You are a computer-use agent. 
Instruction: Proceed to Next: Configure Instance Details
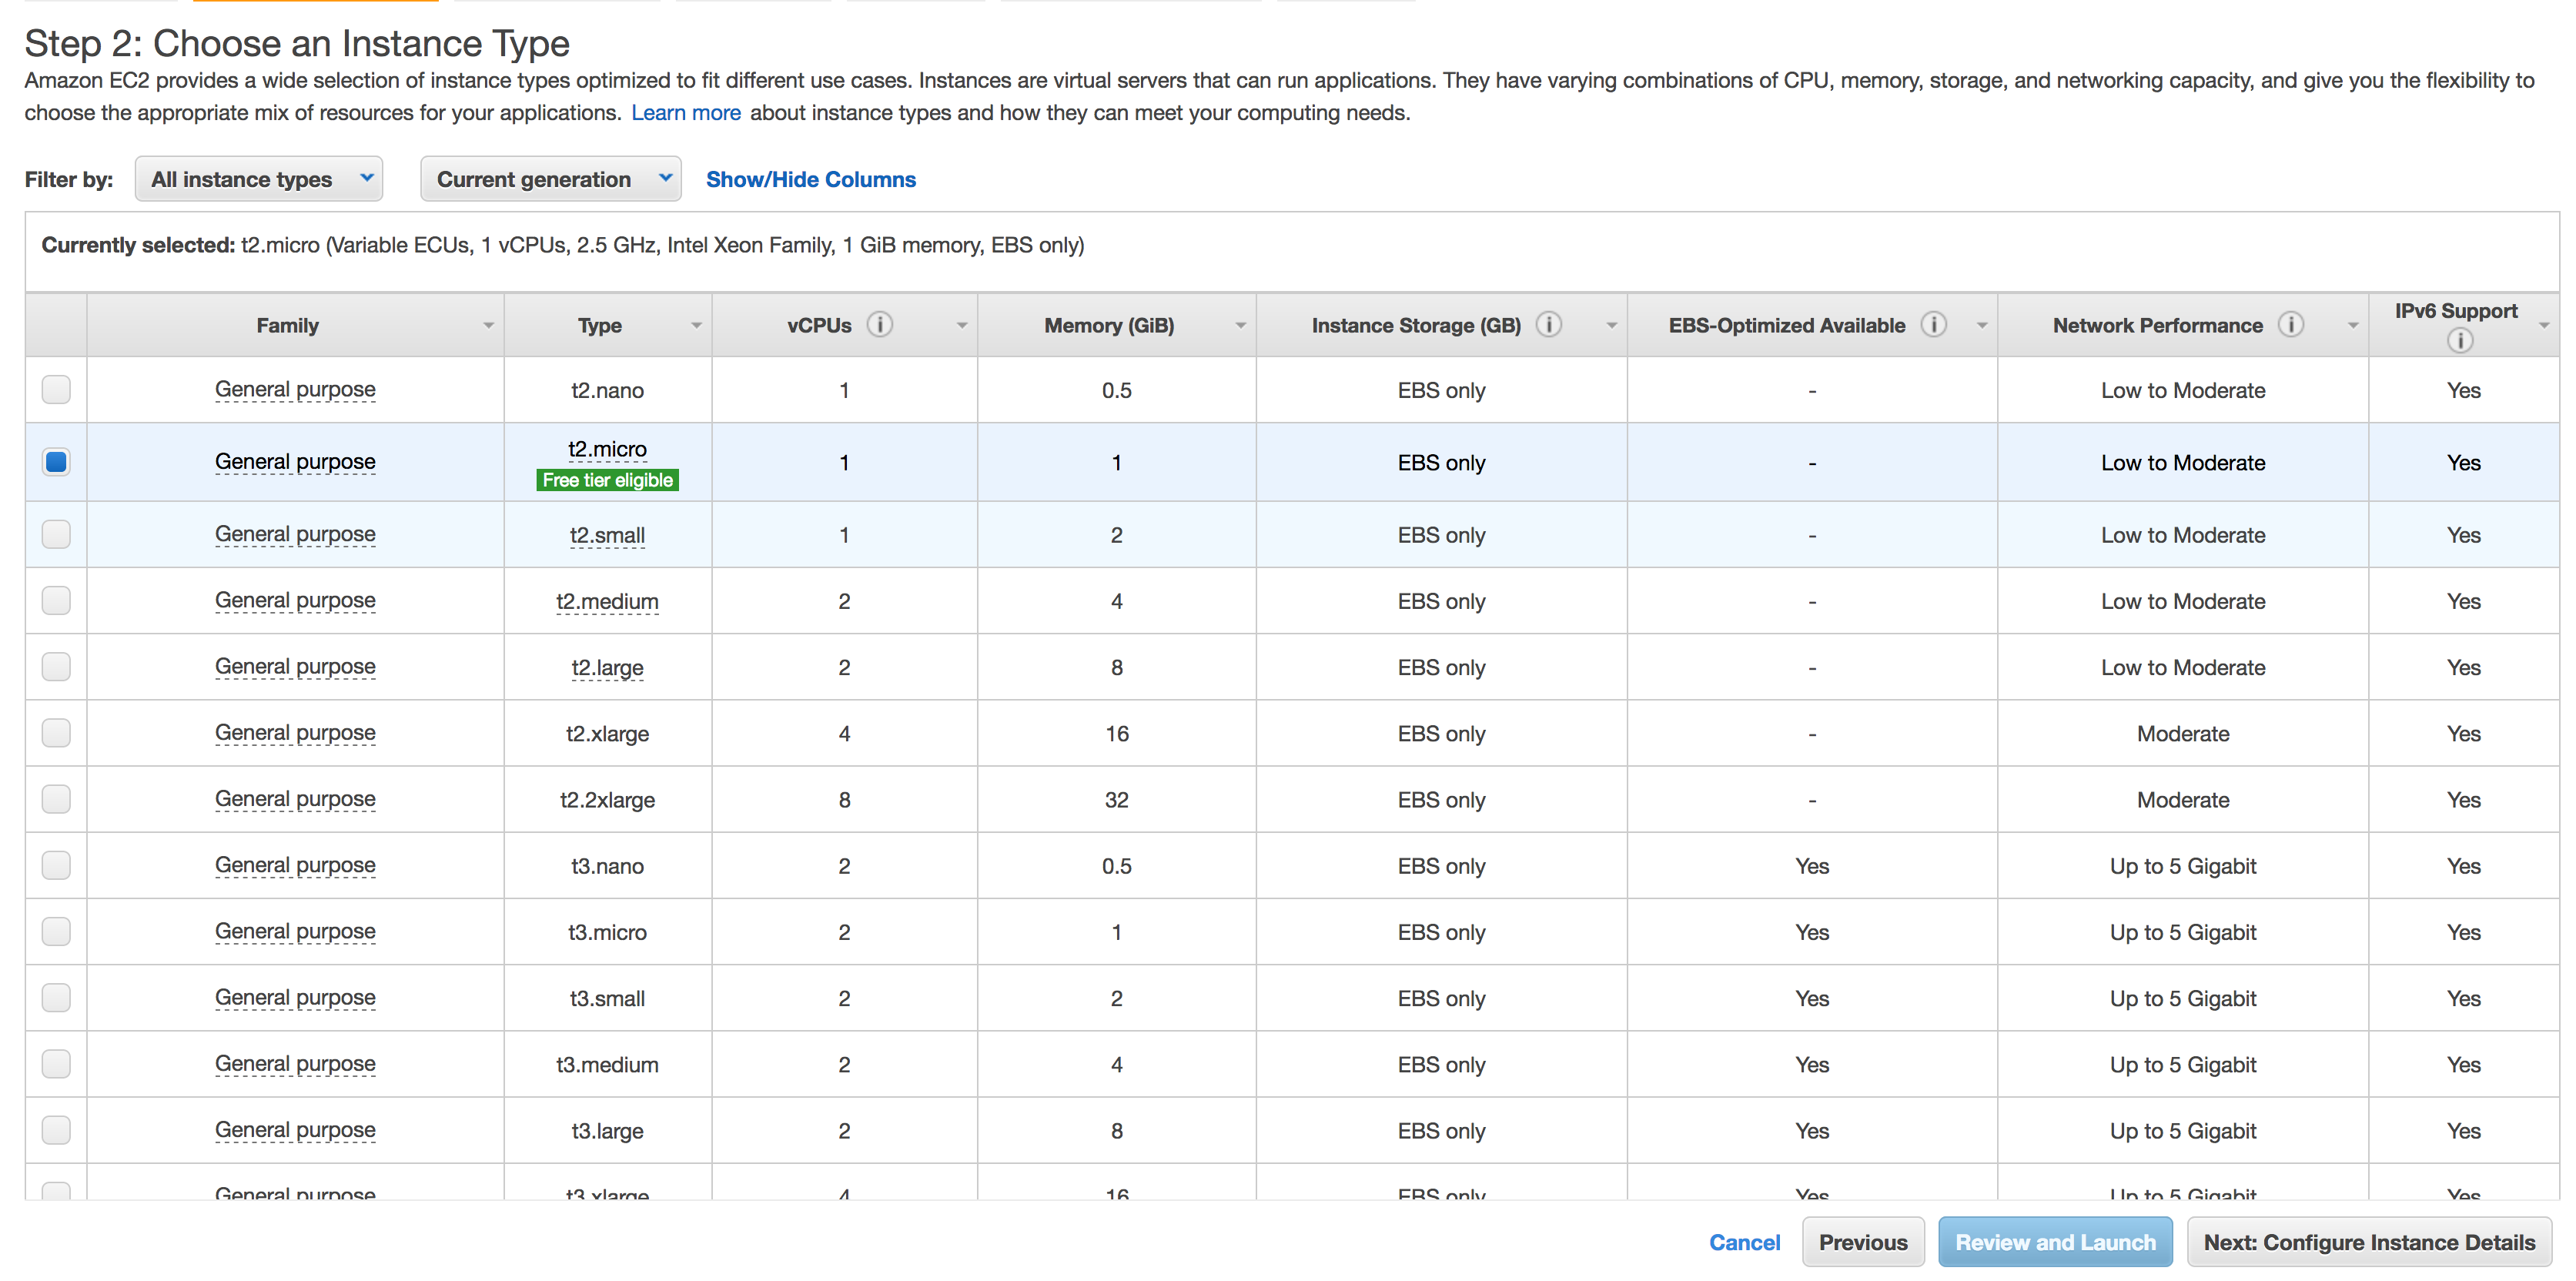(x=2369, y=1242)
